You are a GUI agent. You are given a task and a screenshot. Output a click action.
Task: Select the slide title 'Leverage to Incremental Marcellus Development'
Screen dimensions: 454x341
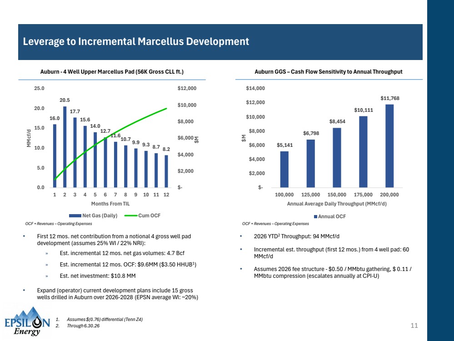pos(136,41)
